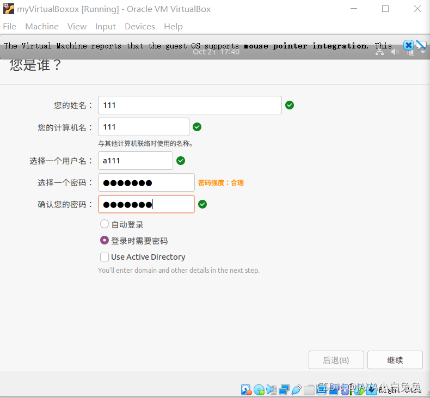Click the 选择一个密码 password field
This screenshot has height=398, width=430.
click(x=146, y=182)
